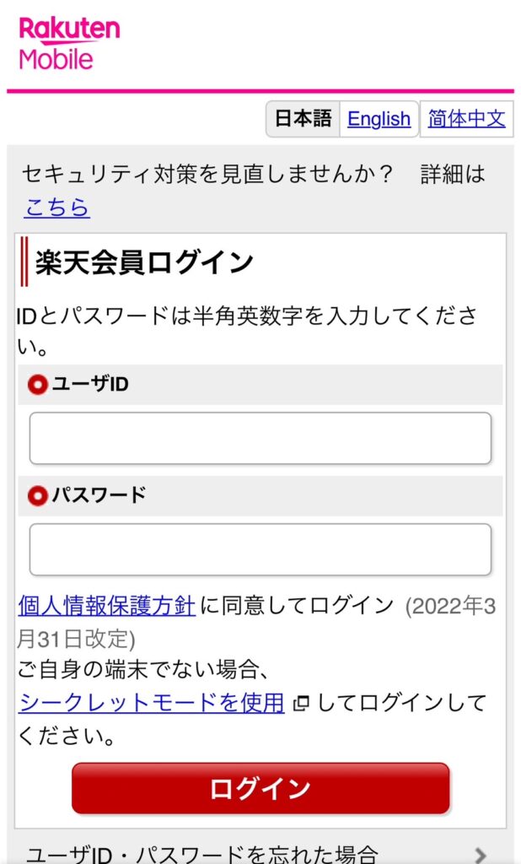Open the 個人情報保護方針 link

click(x=107, y=606)
